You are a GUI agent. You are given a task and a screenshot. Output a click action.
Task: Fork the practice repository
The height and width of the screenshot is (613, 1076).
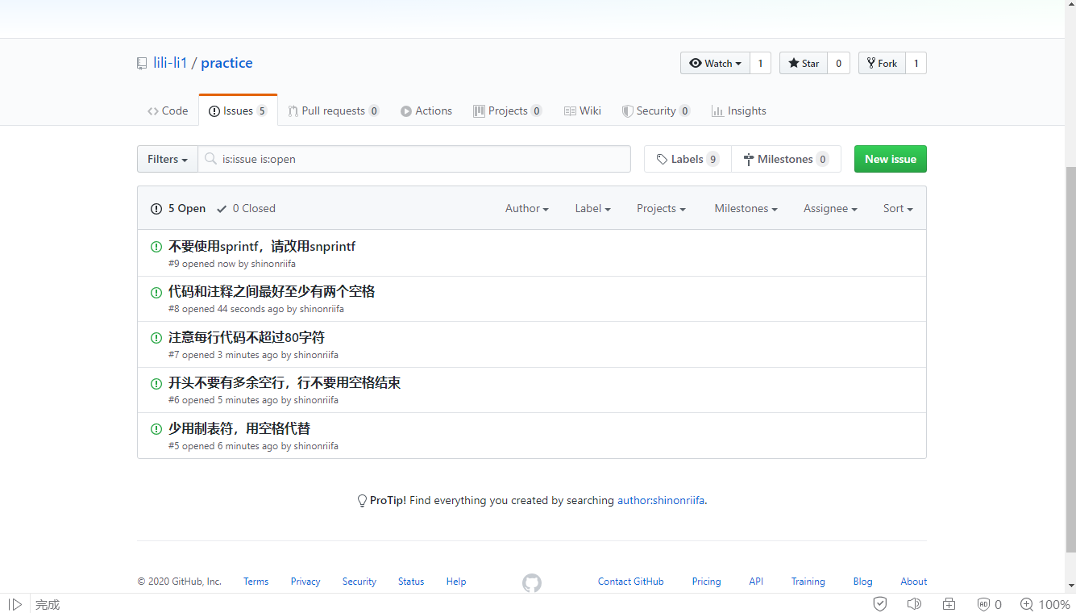882,64
